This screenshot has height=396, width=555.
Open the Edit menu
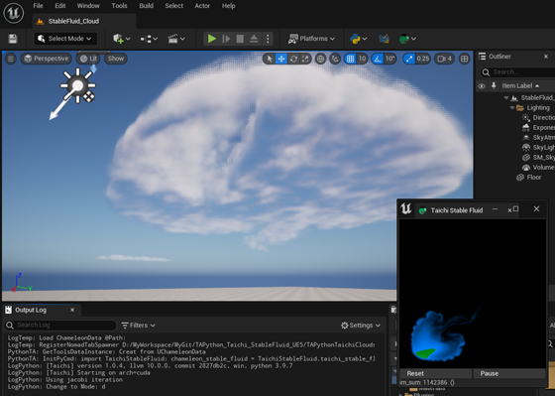(x=60, y=6)
